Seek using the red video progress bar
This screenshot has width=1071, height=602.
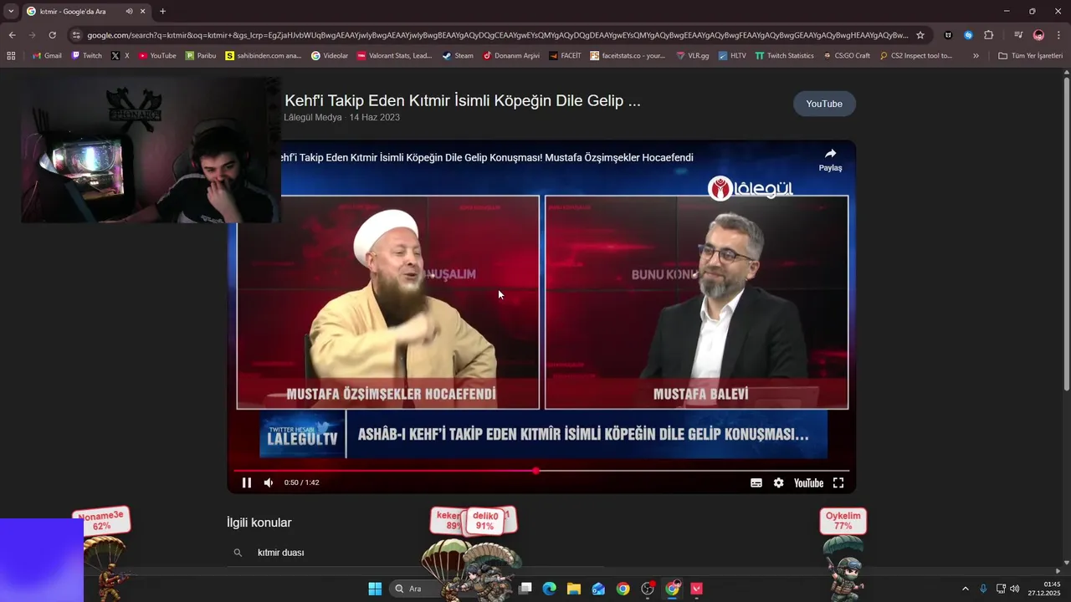pyautogui.click(x=541, y=471)
